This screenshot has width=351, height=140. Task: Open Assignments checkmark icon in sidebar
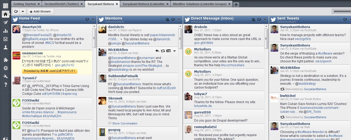click(5, 39)
